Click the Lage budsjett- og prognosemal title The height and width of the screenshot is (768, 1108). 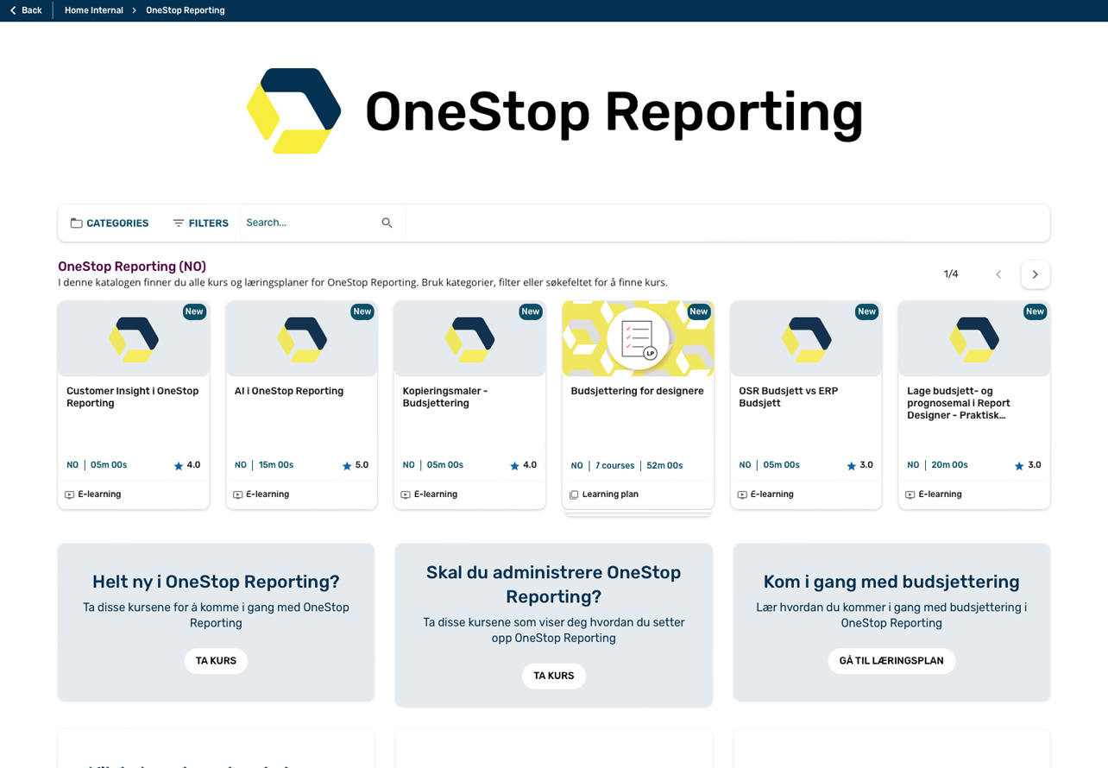tap(959, 403)
